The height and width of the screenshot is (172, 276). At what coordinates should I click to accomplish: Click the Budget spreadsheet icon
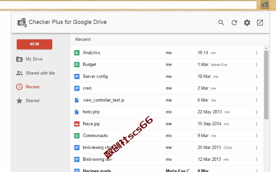coord(77,64)
